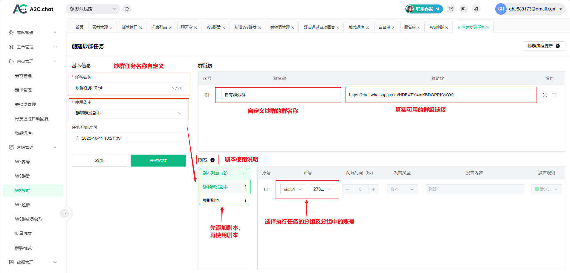This screenshot has width=570, height=273.
Task: Collapse the sidebar using the fold icon
Action: tap(64, 213)
